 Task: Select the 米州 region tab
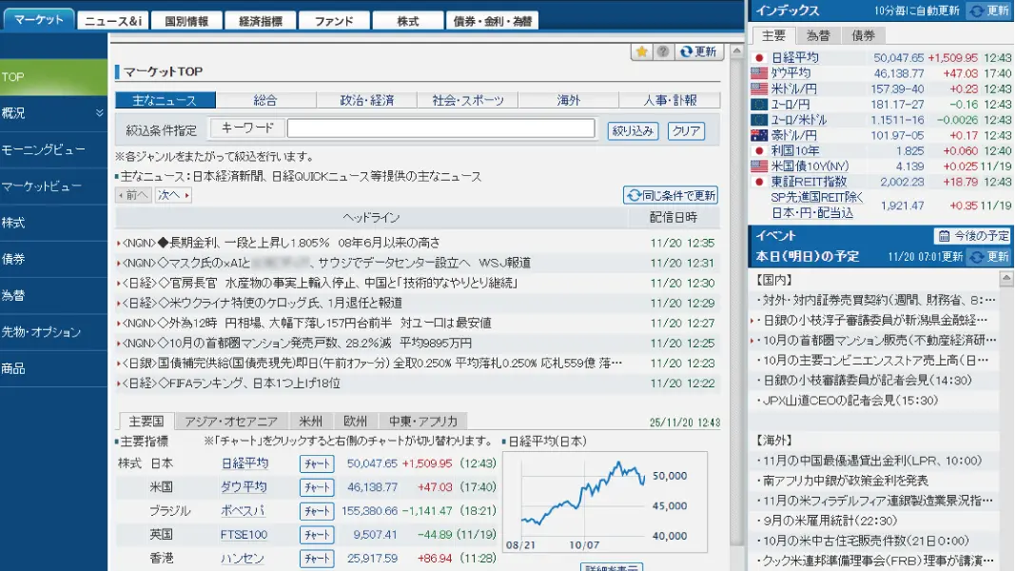[x=311, y=422]
